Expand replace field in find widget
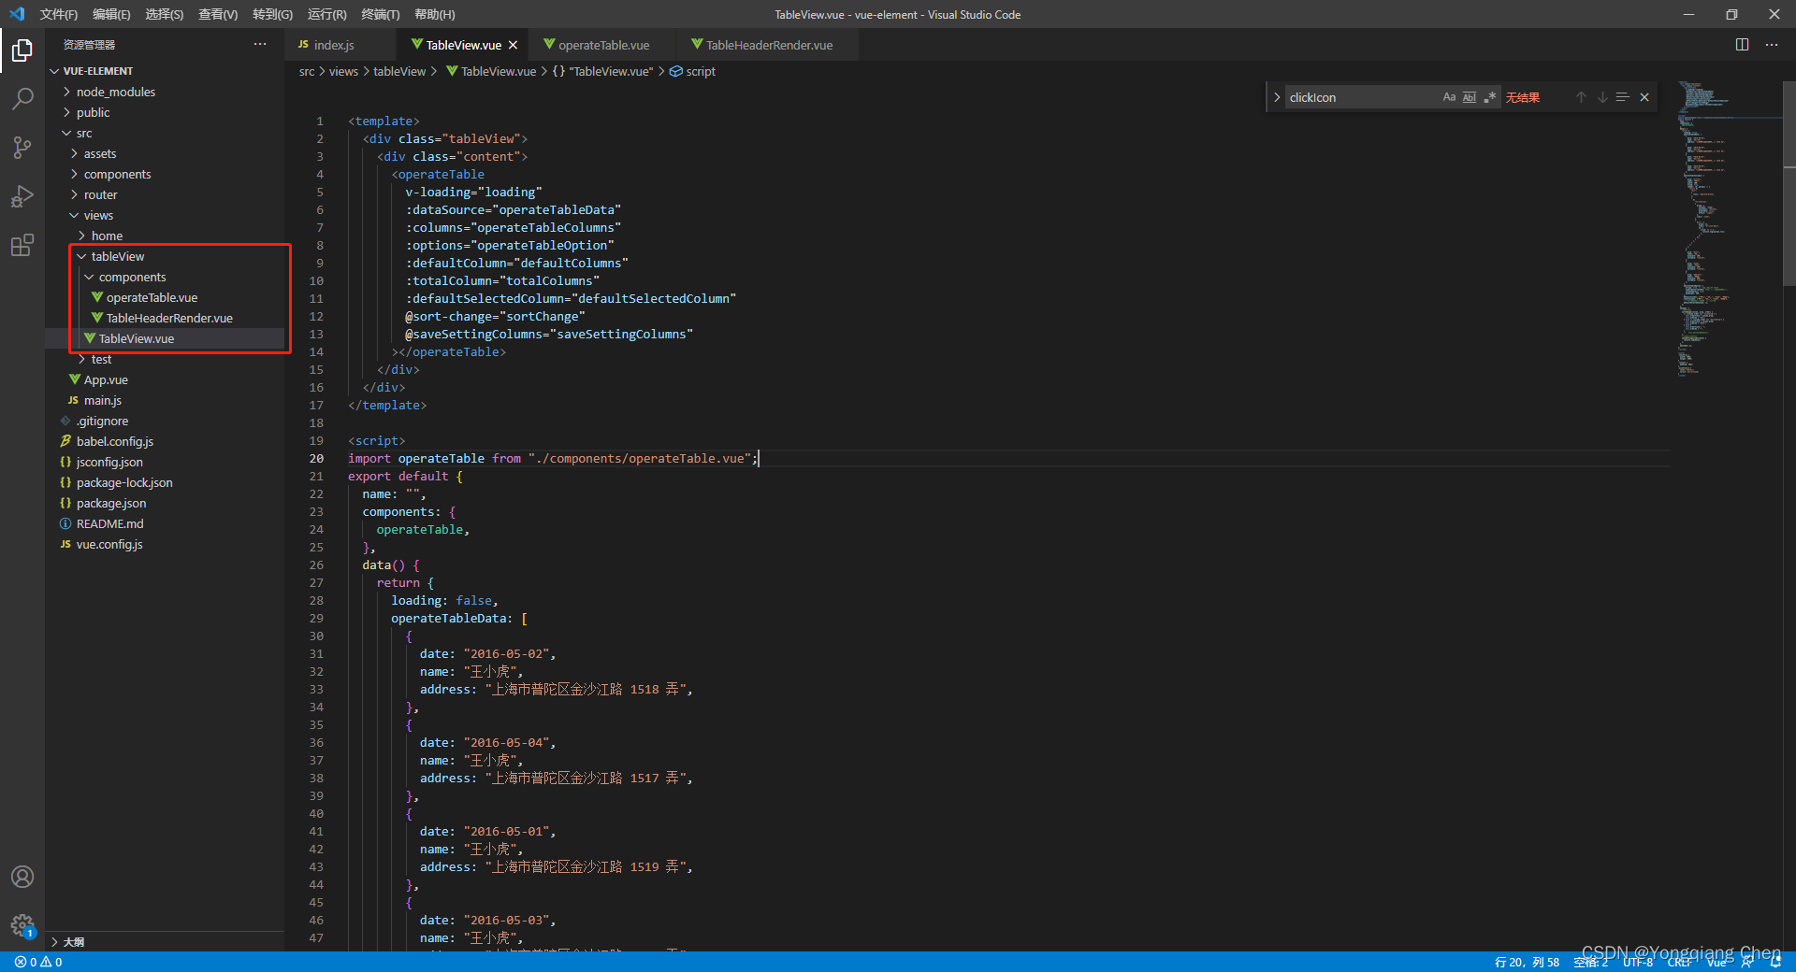The width and height of the screenshot is (1796, 972). coord(1277,97)
